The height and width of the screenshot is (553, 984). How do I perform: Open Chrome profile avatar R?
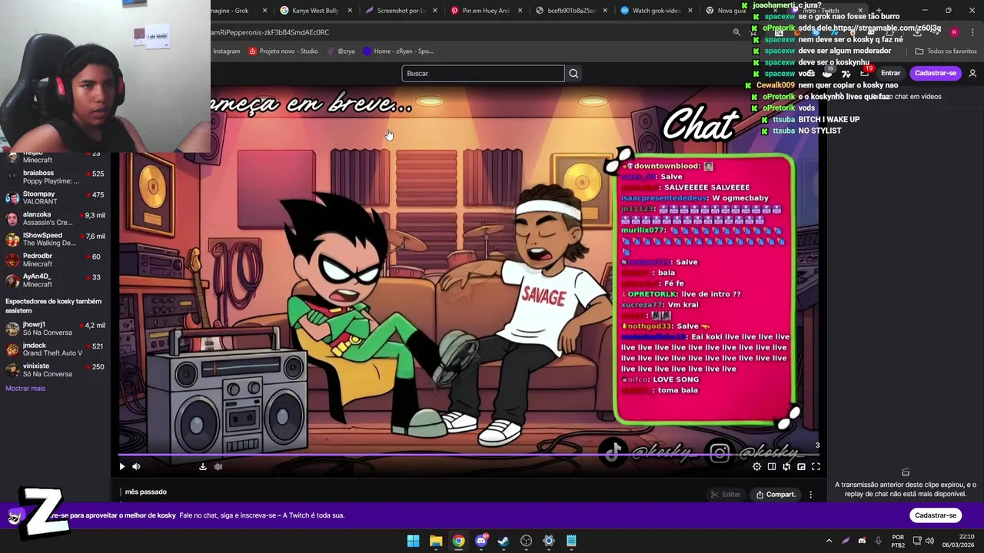tap(954, 32)
